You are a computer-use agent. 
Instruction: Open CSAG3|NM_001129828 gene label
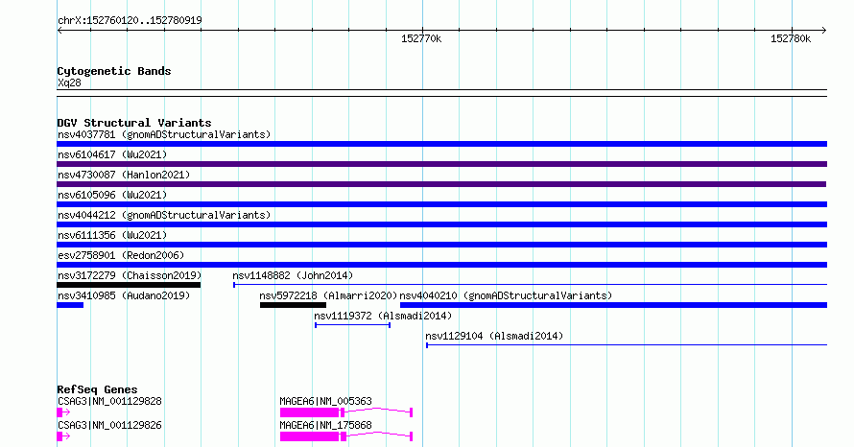pos(109,401)
